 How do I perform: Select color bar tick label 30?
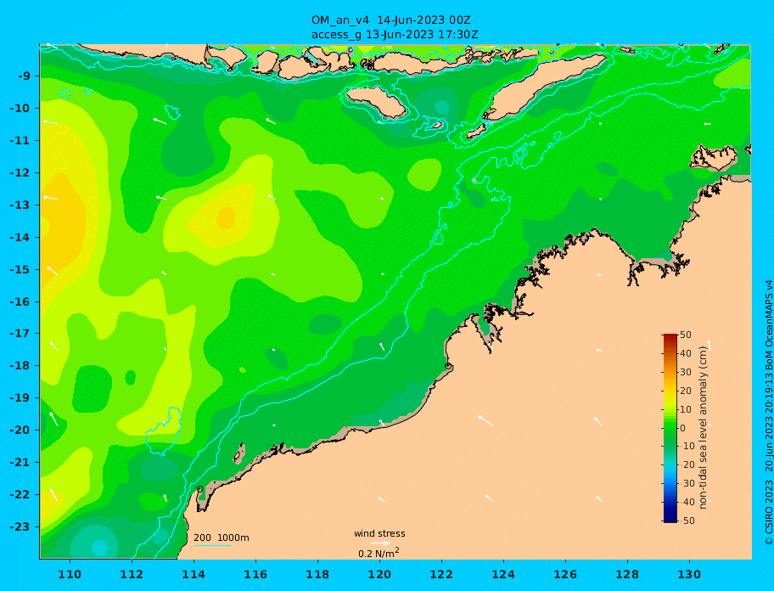click(x=686, y=372)
